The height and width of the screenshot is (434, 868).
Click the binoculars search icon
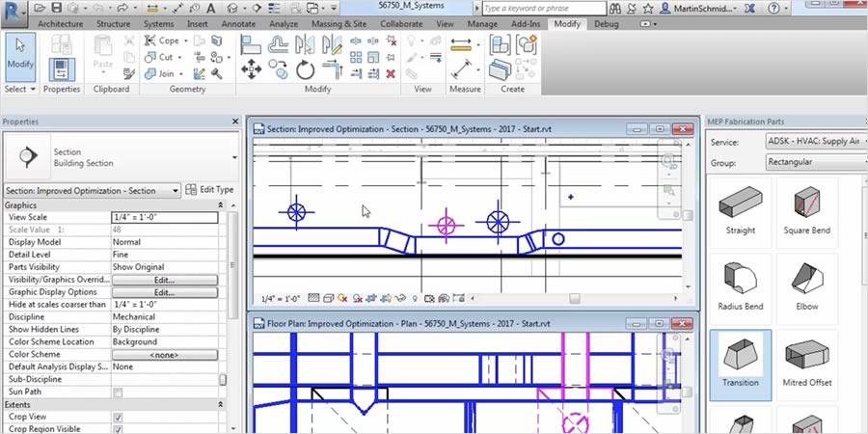[x=615, y=9]
